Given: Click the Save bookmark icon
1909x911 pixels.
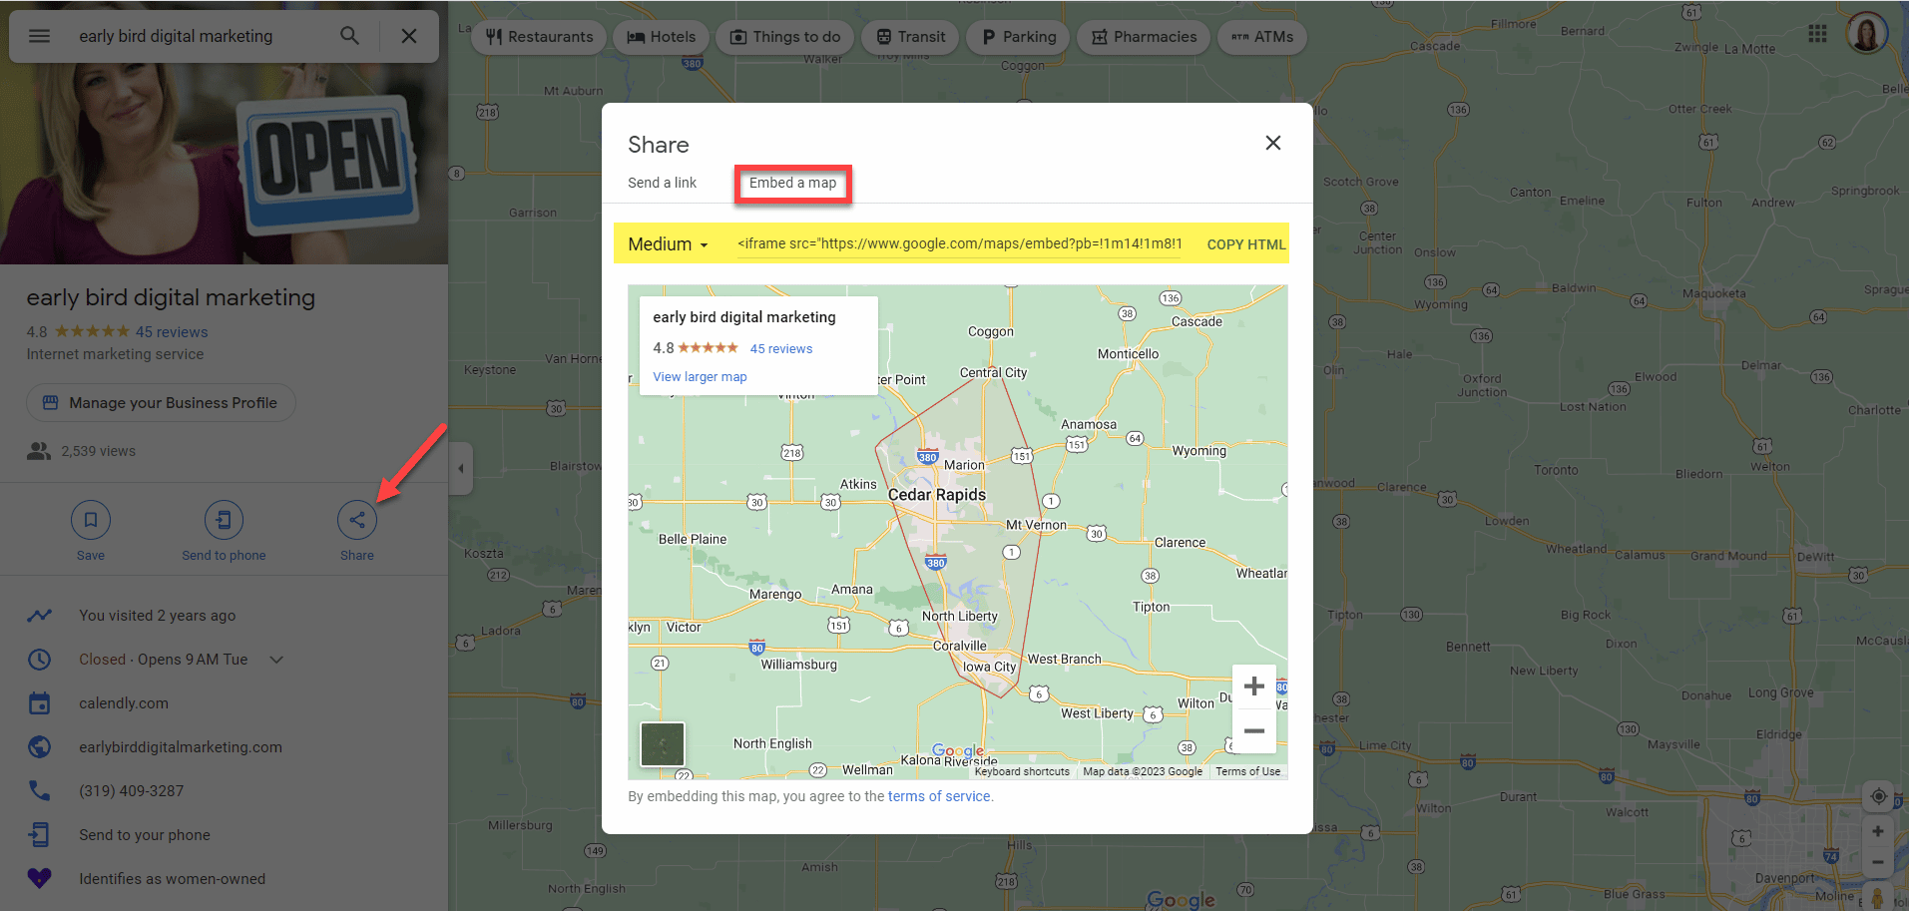Looking at the screenshot, I should click(91, 520).
